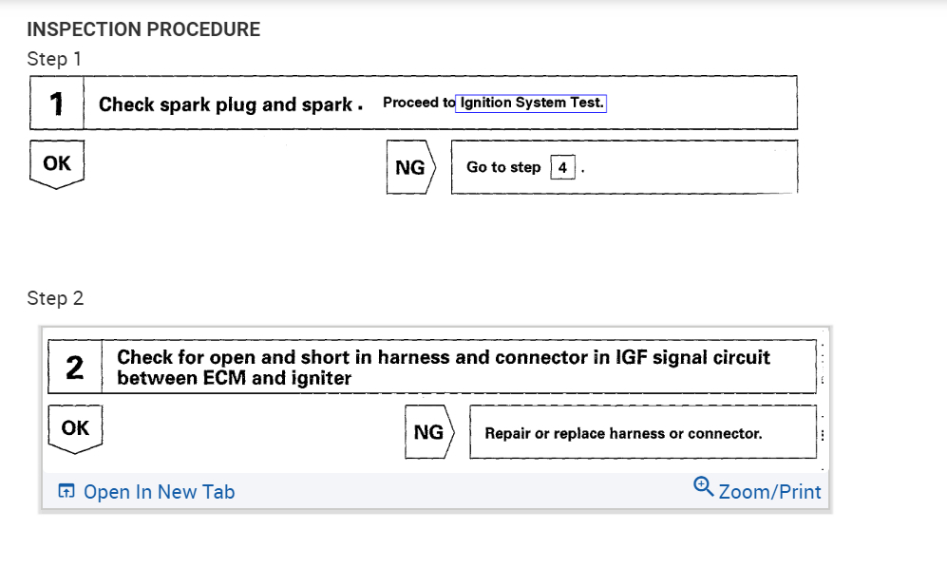The image size is (947, 586).
Task: Click the OK marker under step 1
Action: pos(57,164)
